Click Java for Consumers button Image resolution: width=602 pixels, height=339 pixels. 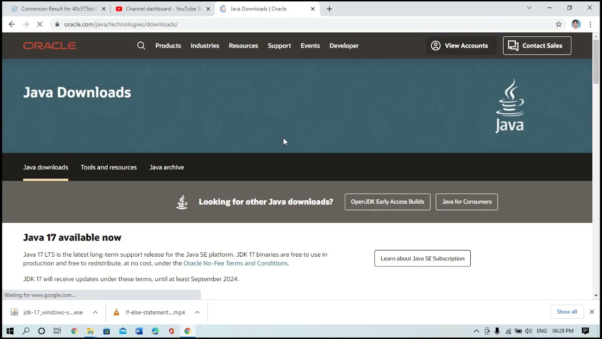pos(467,202)
